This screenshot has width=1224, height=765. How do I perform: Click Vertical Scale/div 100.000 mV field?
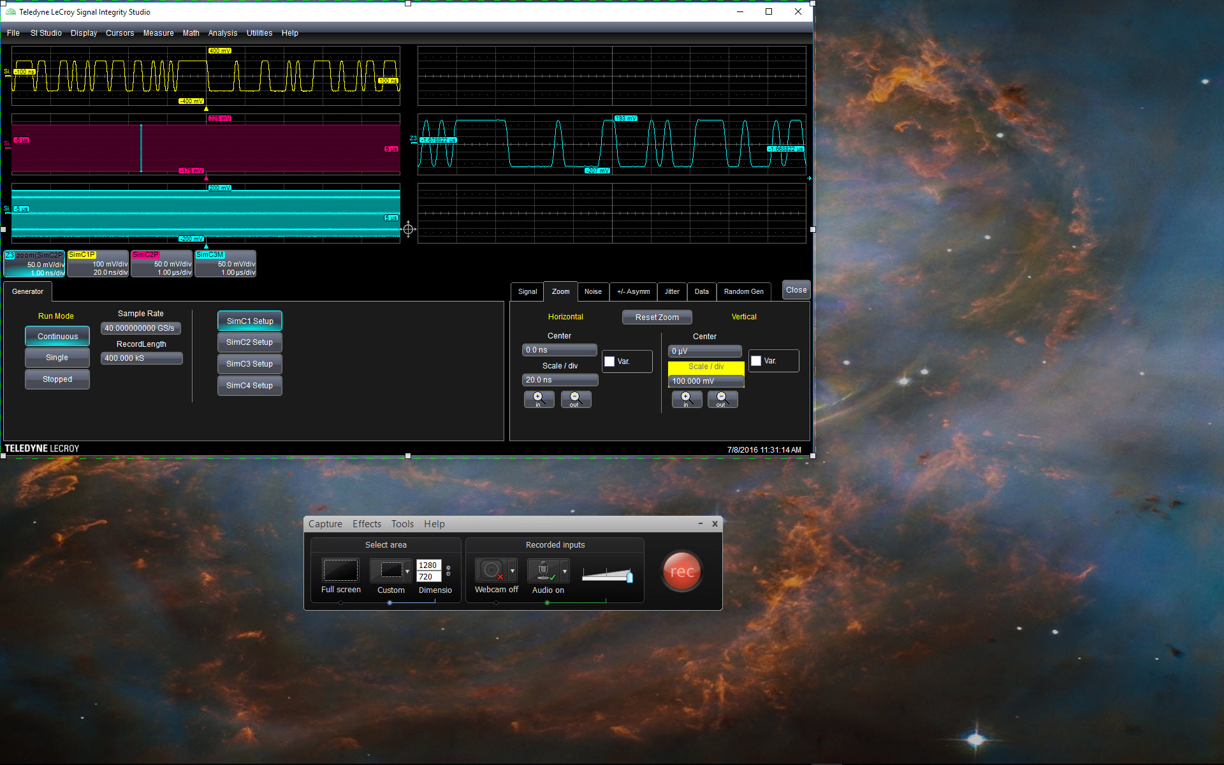(x=706, y=381)
